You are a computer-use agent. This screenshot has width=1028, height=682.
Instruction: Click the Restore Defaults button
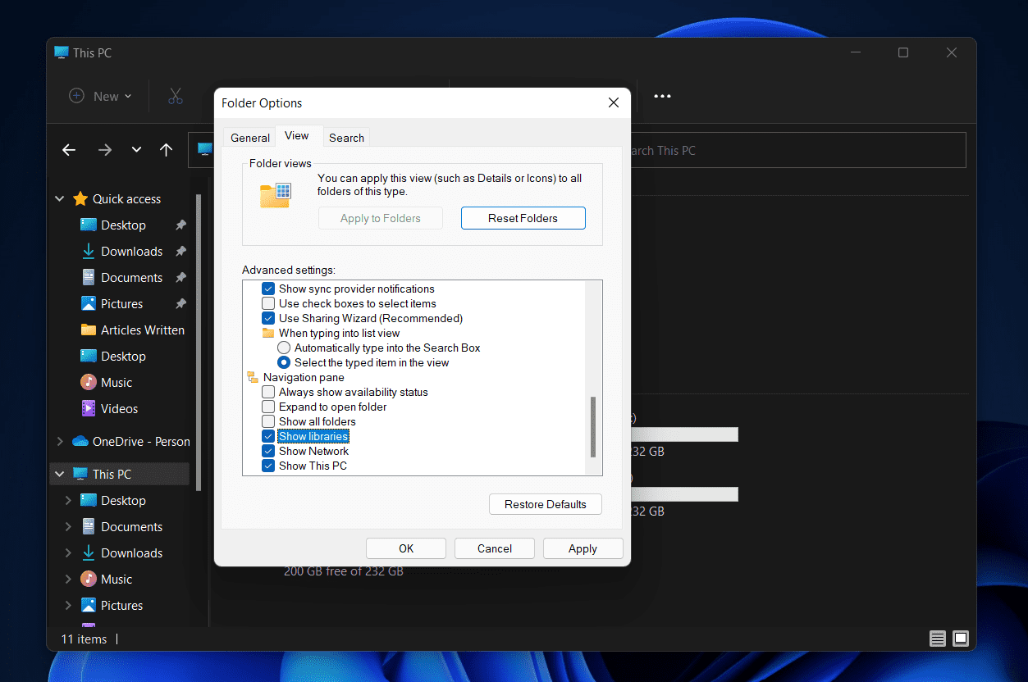[x=545, y=504]
